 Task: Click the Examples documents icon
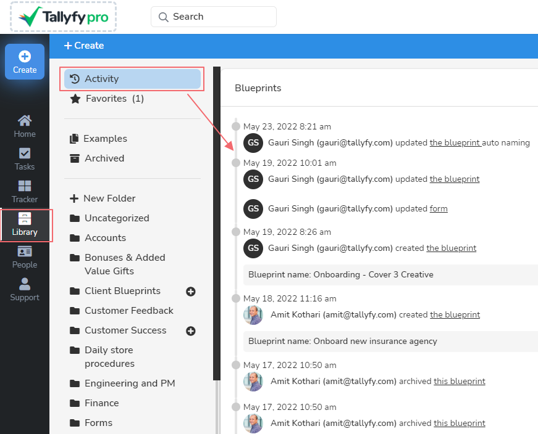click(x=74, y=139)
